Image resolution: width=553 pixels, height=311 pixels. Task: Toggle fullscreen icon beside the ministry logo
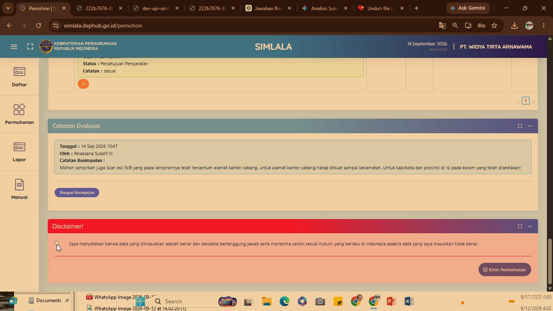pyautogui.click(x=30, y=47)
